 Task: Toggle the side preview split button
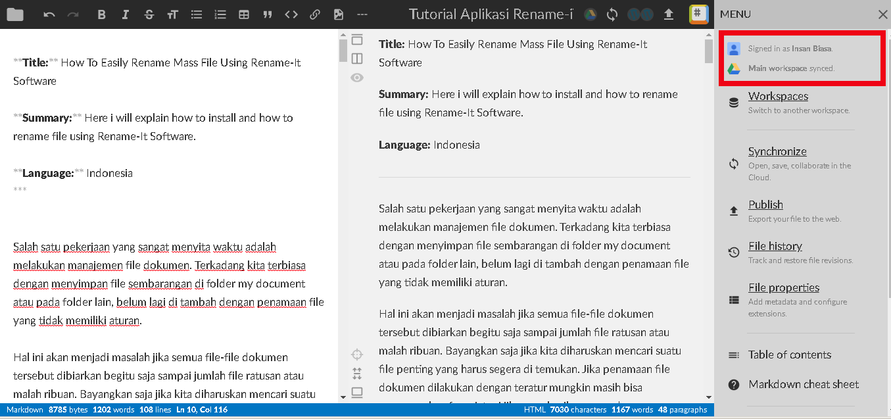pos(357,59)
